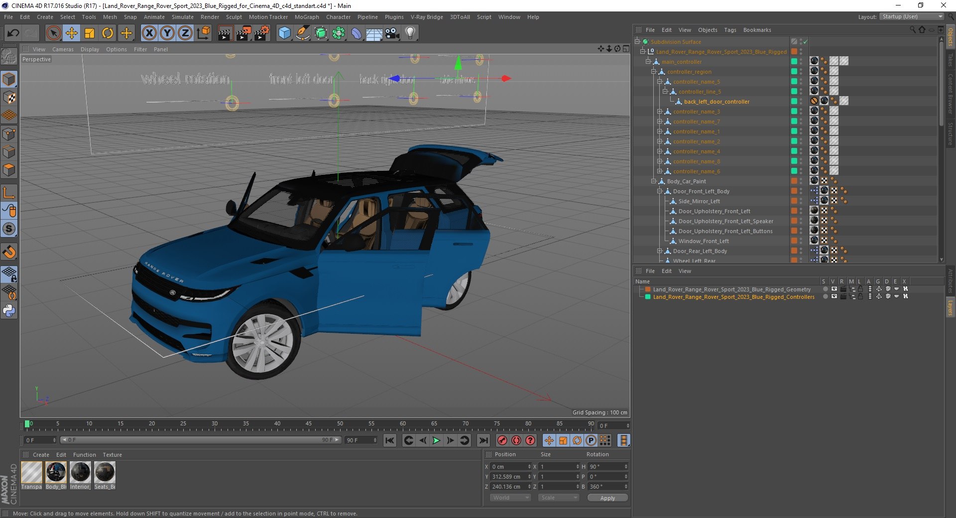Open the MoGraph menu
The width and height of the screenshot is (956, 518).
tap(307, 17)
